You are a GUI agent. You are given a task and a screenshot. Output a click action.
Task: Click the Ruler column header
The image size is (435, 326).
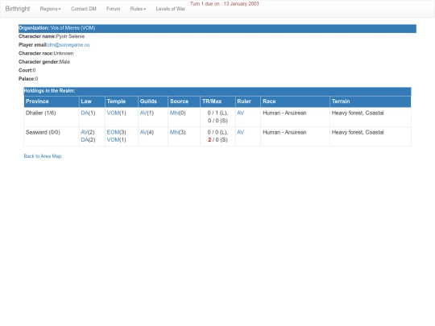coord(248,101)
